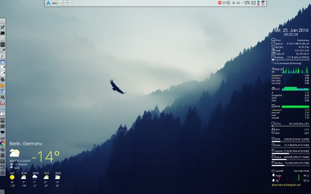Click the green RAM usage bar graph
Viewport: 311px width, 194px height.
(295, 107)
